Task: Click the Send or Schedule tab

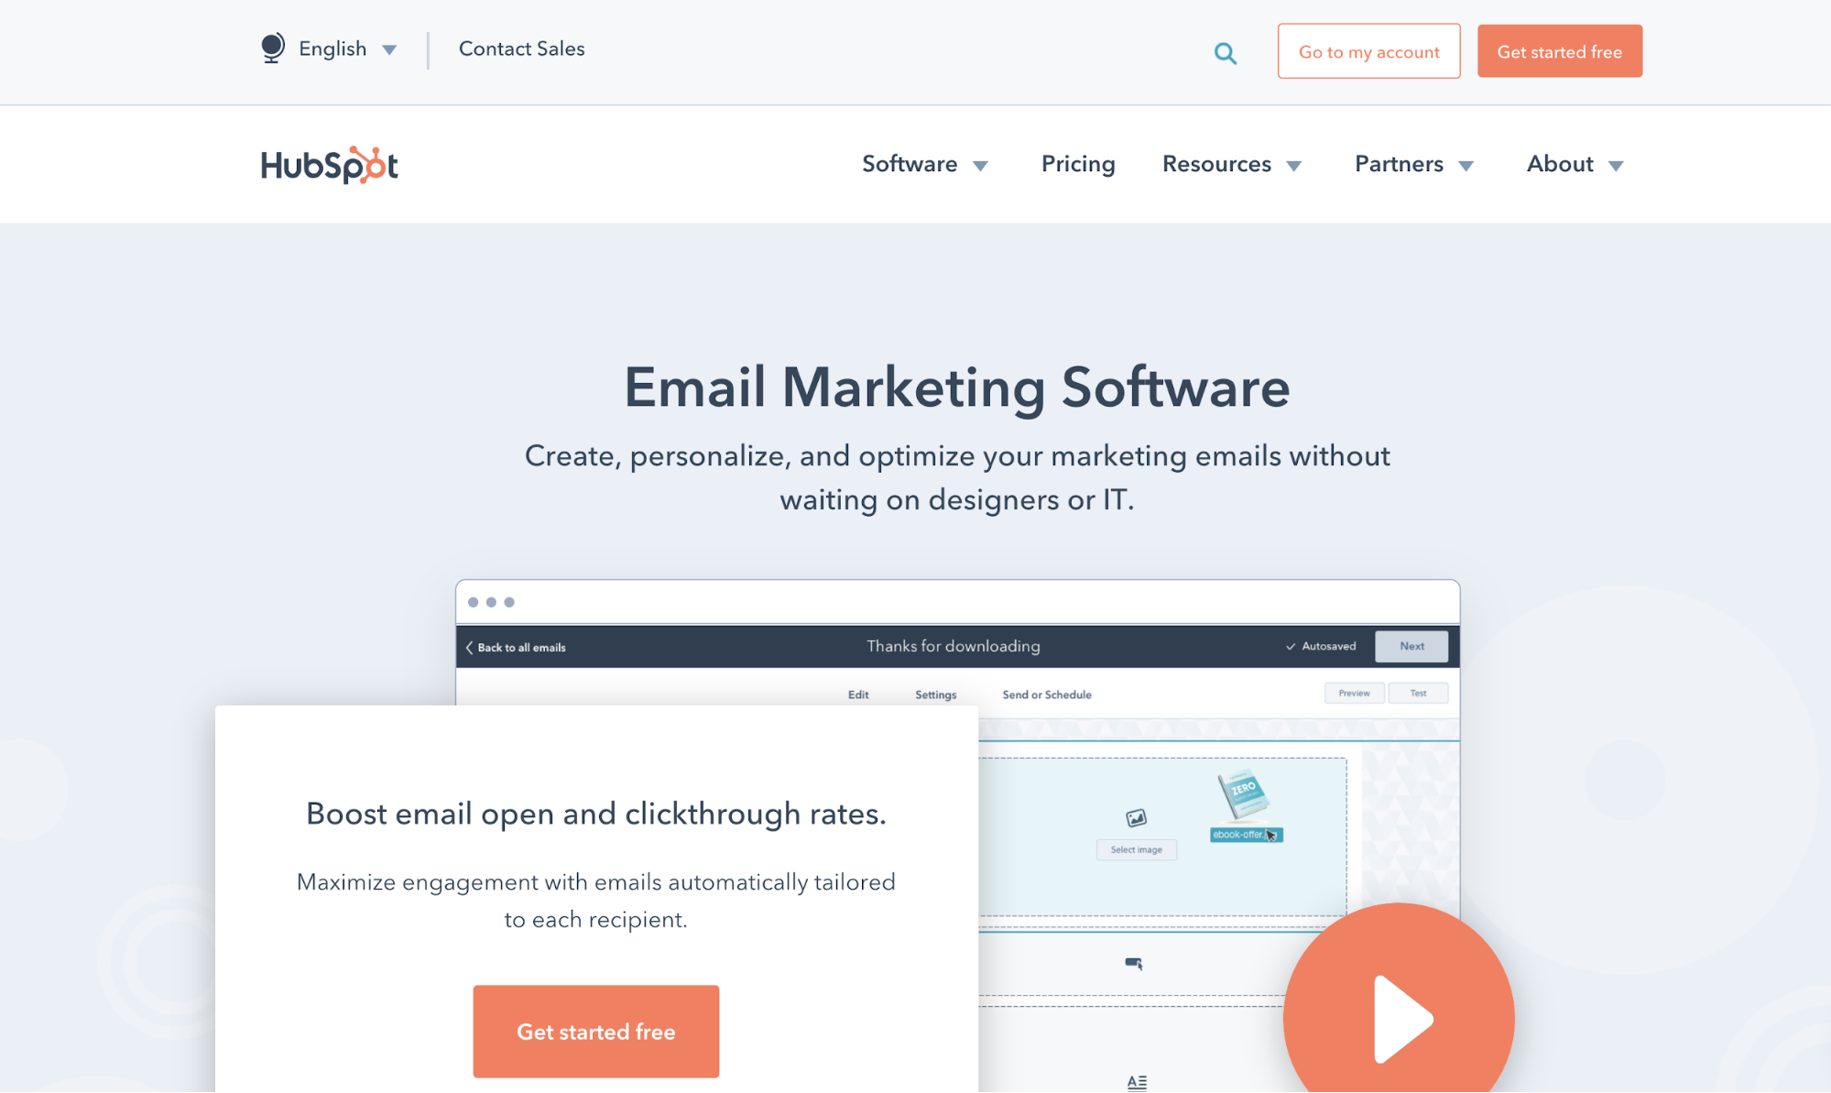Action: (1045, 694)
